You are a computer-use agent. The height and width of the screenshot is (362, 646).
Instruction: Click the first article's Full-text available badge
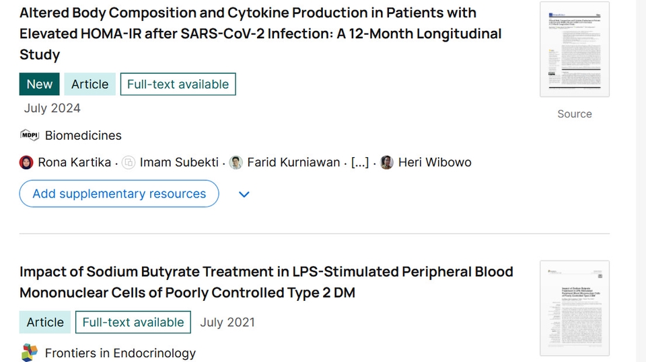click(x=178, y=84)
